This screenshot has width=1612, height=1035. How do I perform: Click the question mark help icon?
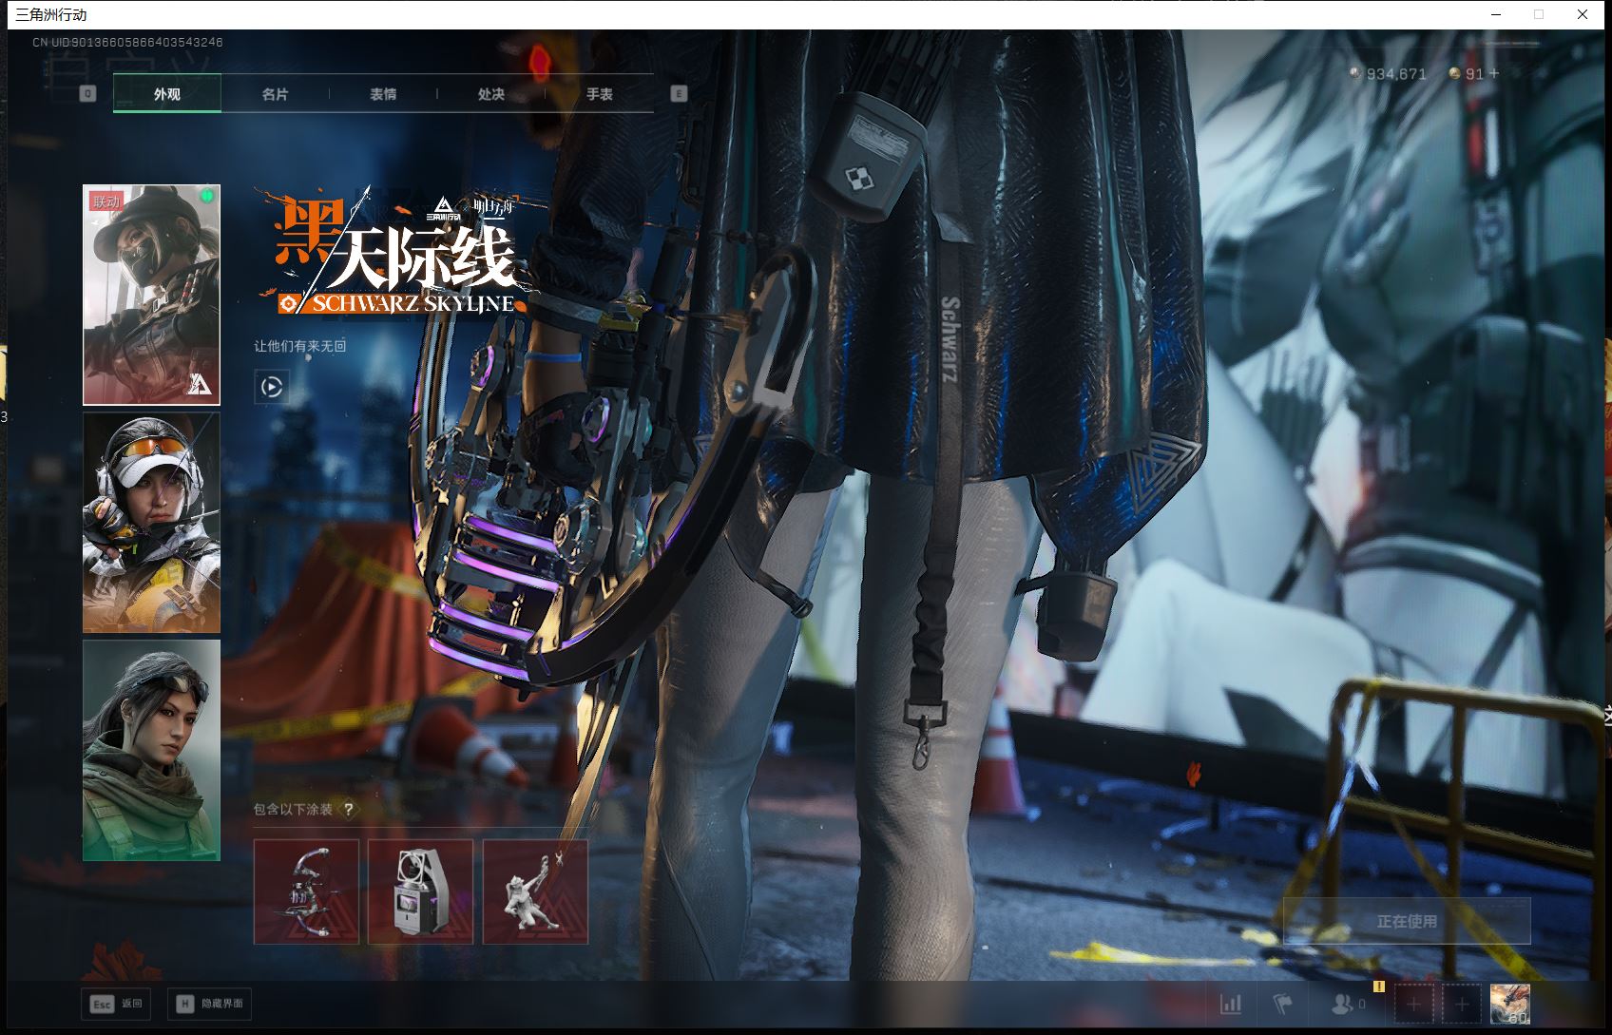[x=349, y=809]
